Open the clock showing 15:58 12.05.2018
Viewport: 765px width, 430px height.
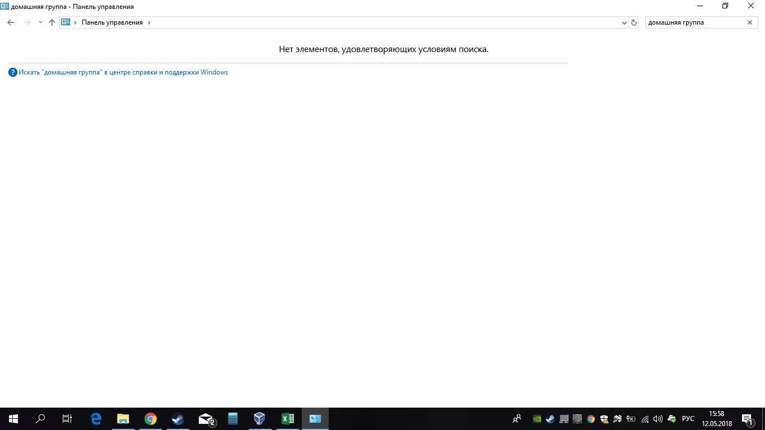717,418
